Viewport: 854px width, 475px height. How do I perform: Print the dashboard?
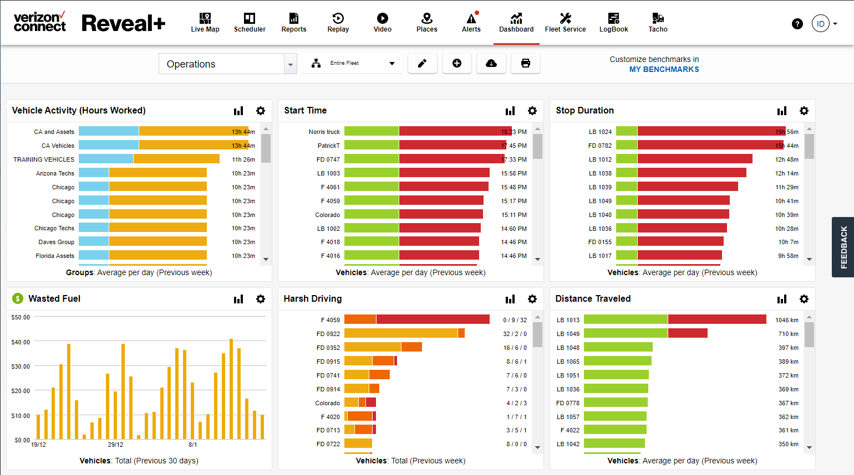tap(525, 63)
